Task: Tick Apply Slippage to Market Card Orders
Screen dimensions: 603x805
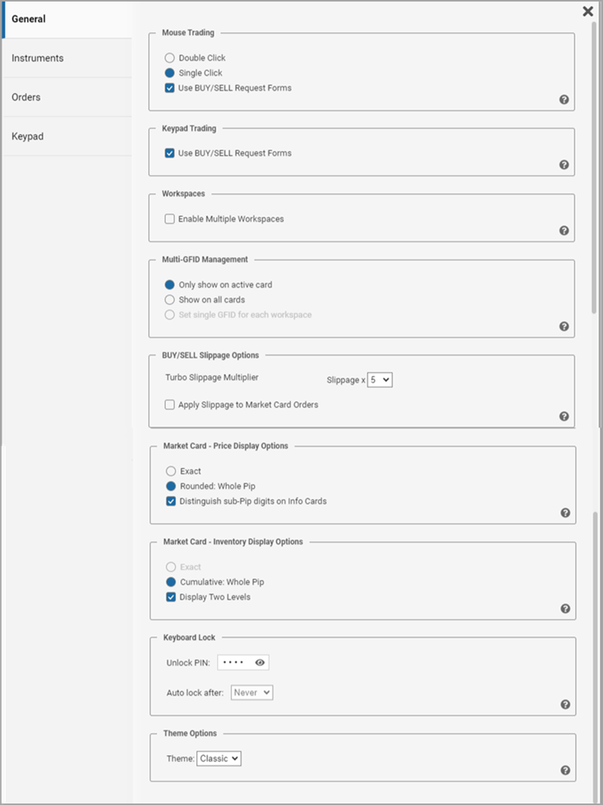Action: [170, 405]
